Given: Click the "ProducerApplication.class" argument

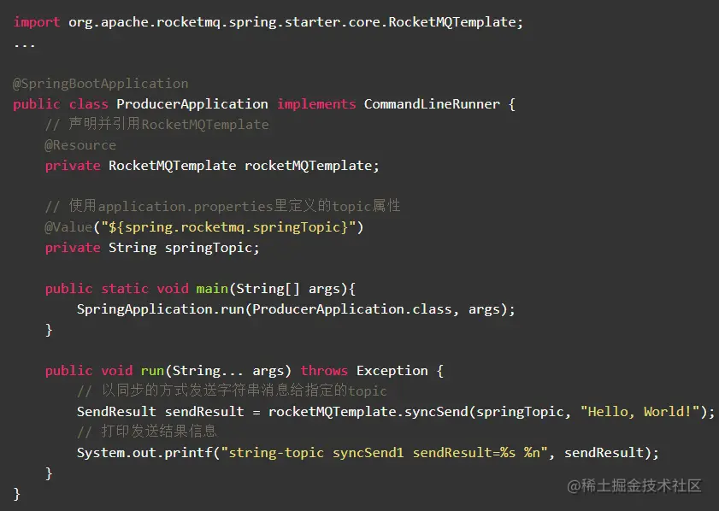Looking at the screenshot, I should [x=351, y=309].
